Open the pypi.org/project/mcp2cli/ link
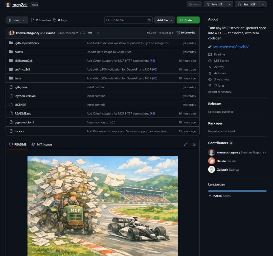This screenshot has height=256, width=273. (x=231, y=47)
